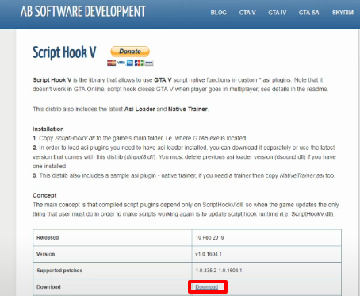Click the supported patches value 1.0.335.2-1.0.1604.1
Screen dimensions: 360x296
[219, 271]
